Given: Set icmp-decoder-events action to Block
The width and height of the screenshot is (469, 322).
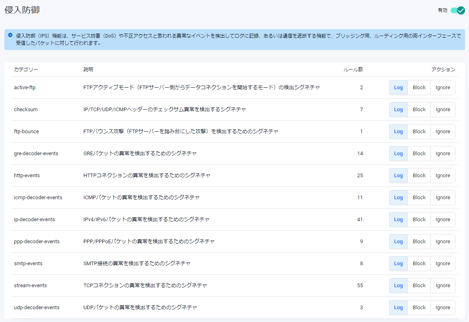Looking at the screenshot, I should 419,198.
